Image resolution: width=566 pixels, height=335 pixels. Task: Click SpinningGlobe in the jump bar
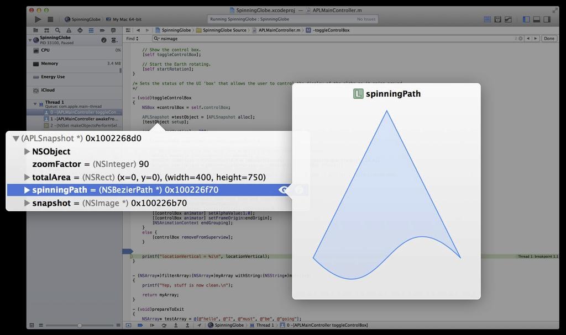[173, 30]
